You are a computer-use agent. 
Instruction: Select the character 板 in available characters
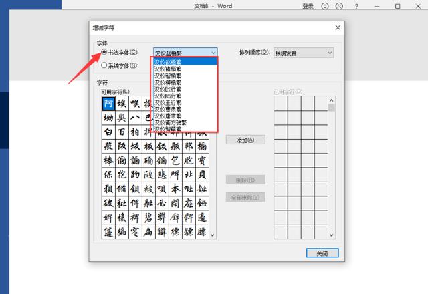148,146
